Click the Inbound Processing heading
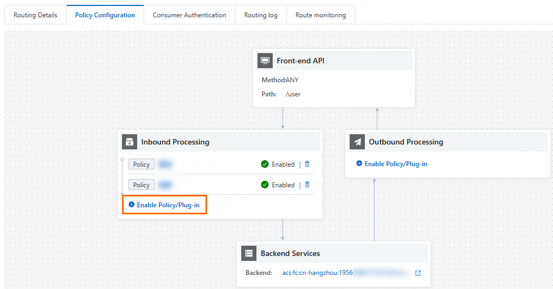Image resolution: width=553 pixels, height=289 pixels. (175, 142)
